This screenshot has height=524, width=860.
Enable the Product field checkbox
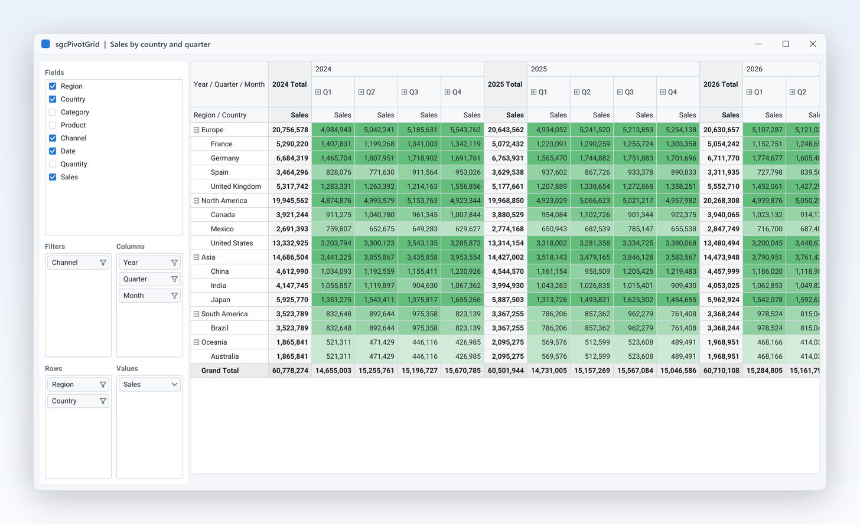click(53, 125)
